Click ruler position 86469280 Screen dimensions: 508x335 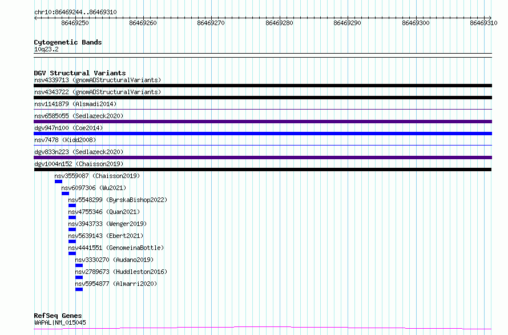(279, 23)
